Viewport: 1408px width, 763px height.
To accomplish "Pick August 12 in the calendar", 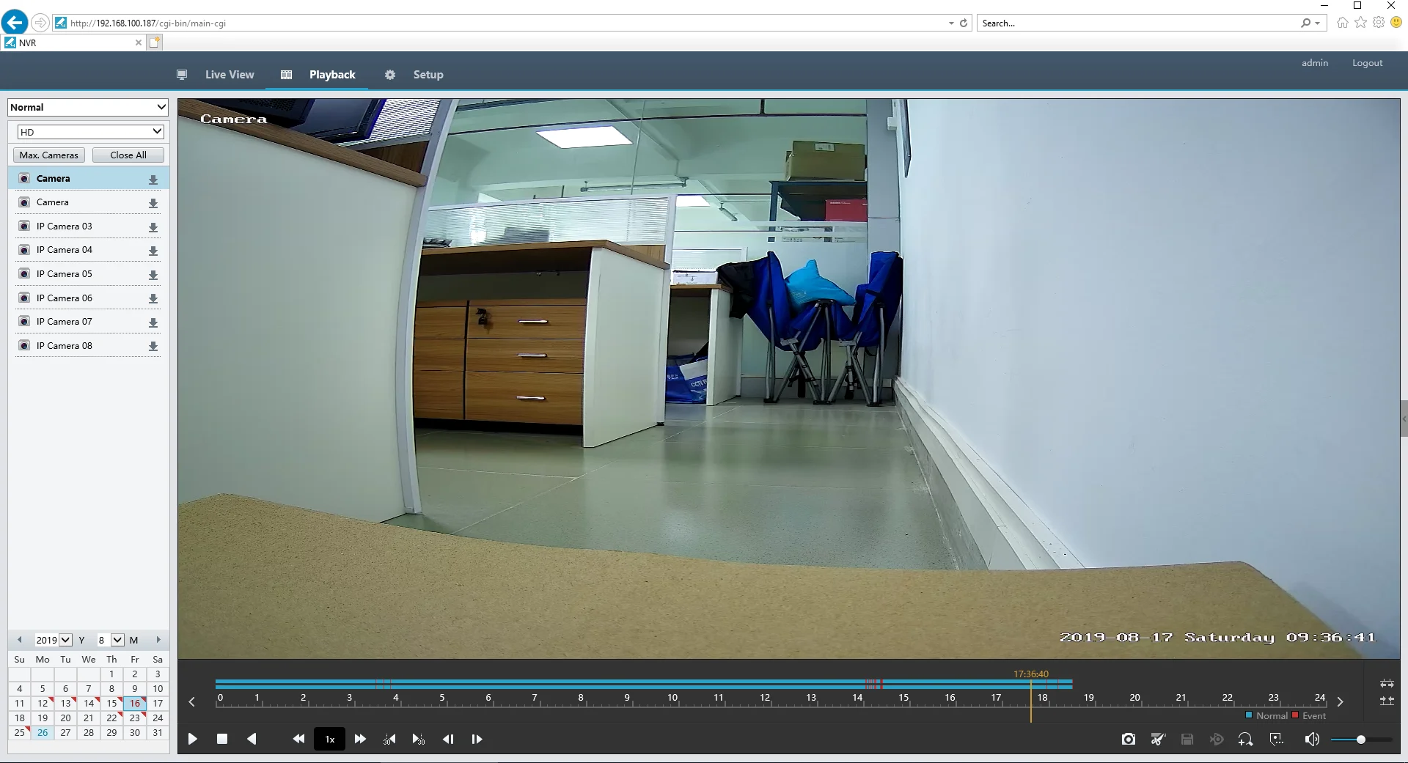I will (x=43, y=703).
